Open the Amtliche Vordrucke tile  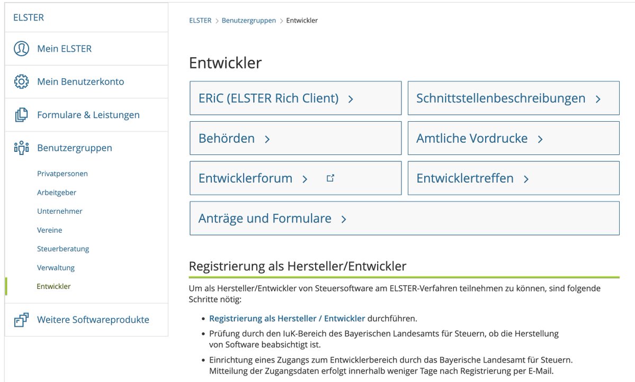coord(514,138)
